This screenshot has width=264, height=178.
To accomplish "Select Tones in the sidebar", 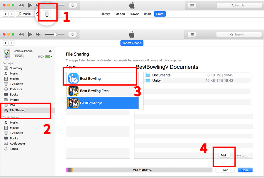I will (13, 149).
